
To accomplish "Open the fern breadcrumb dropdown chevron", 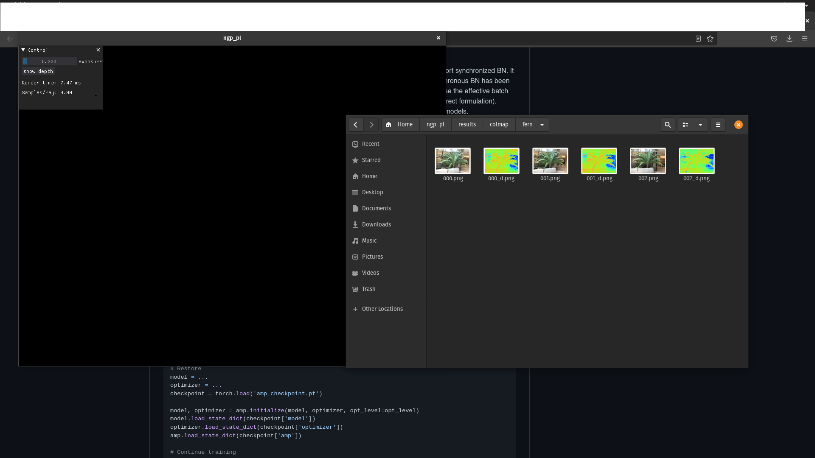I will (542, 125).
